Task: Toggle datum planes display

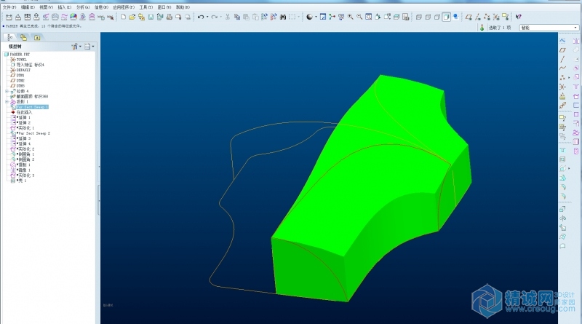Action: [469, 17]
